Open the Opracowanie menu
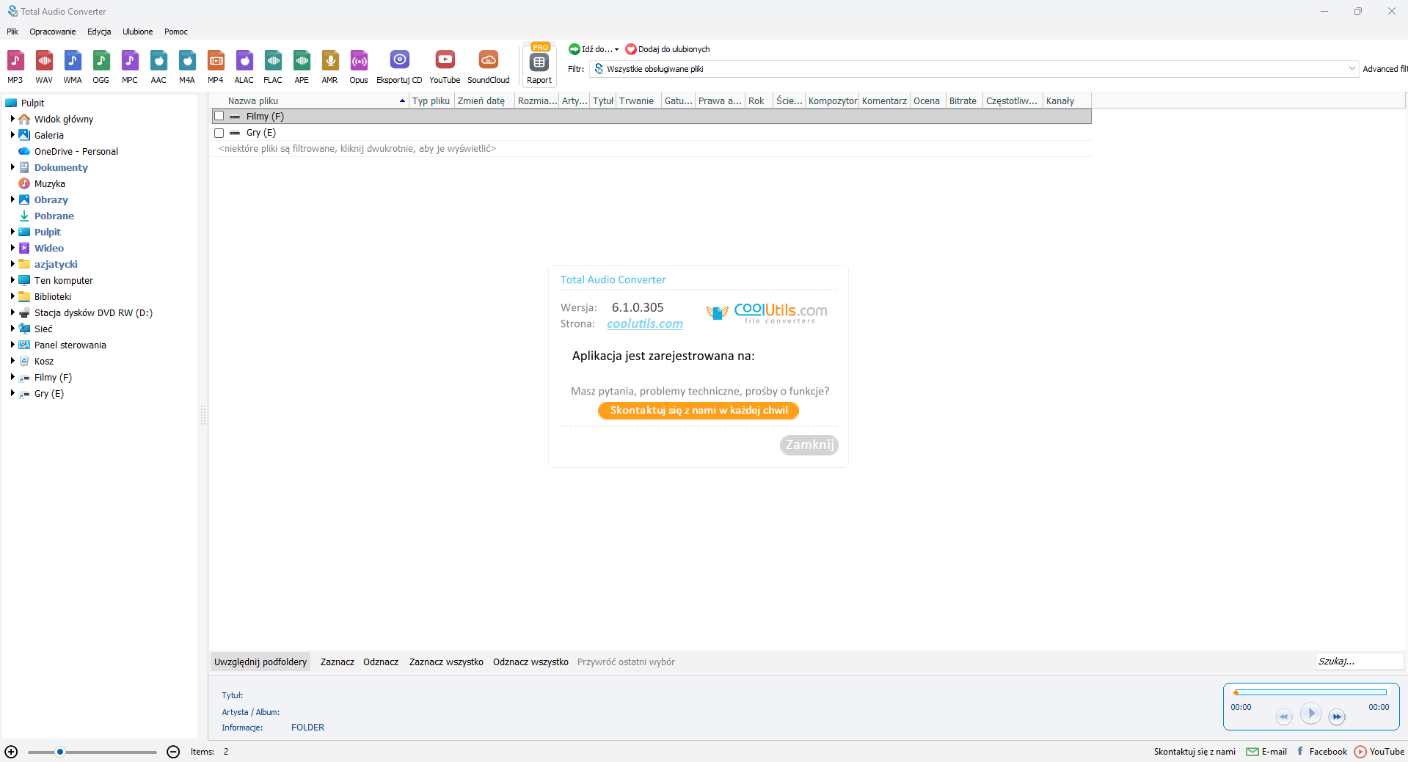Viewport: 1408px width, 762px height. tap(53, 32)
